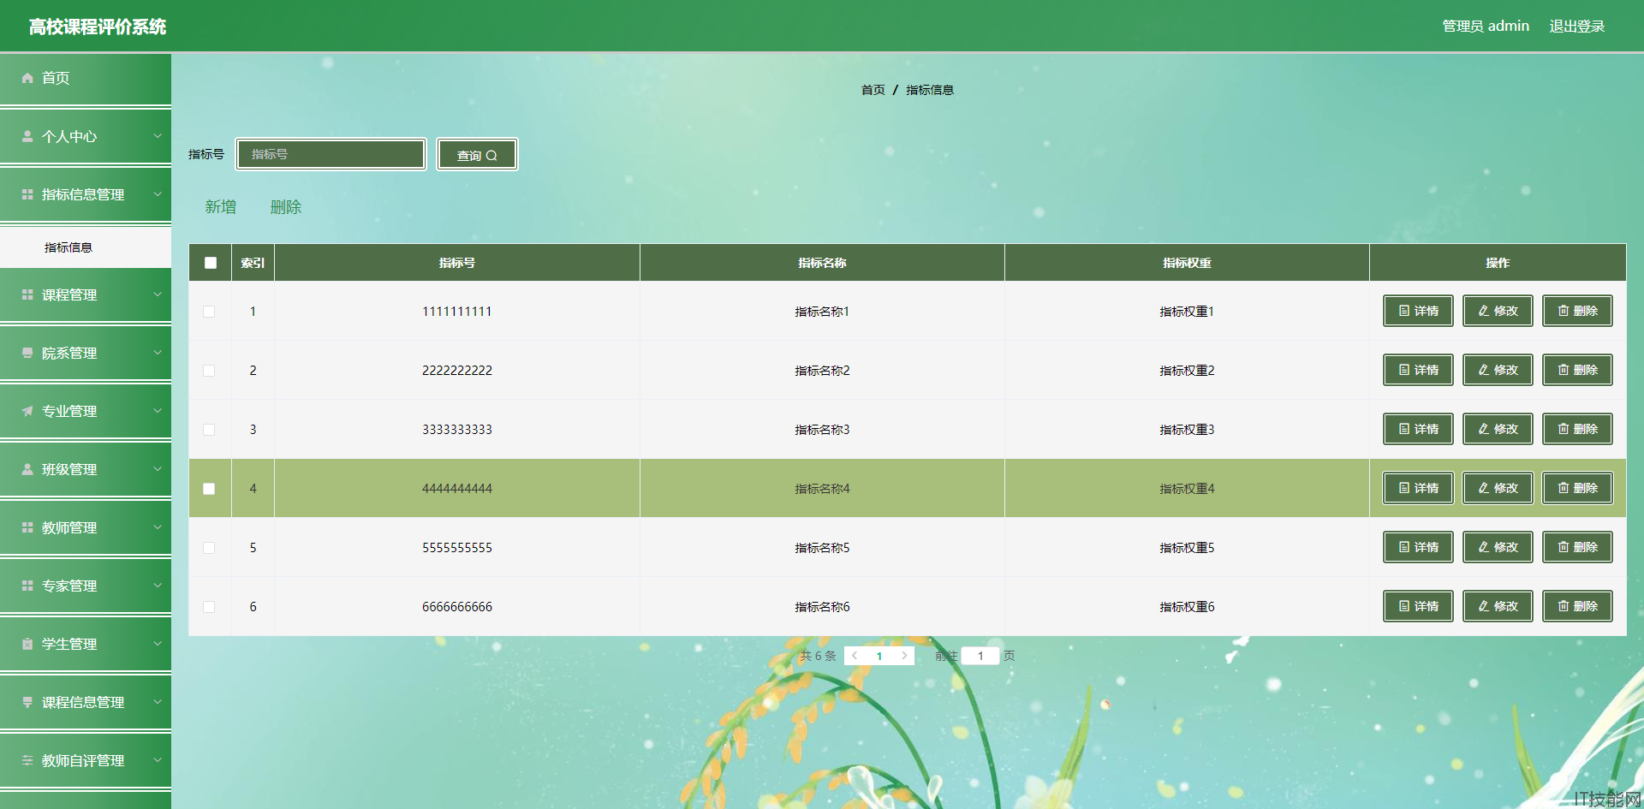Focus the 指标号 search input
The height and width of the screenshot is (809, 1644).
click(331, 154)
